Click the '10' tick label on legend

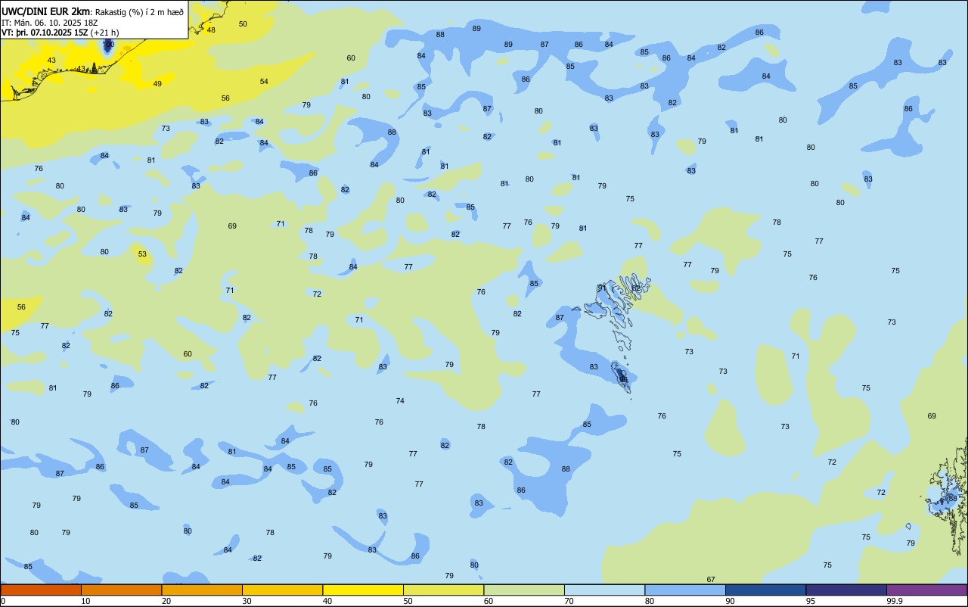click(x=85, y=601)
